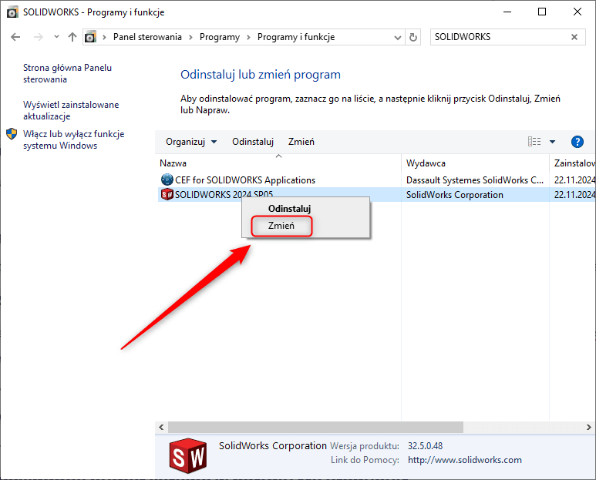The width and height of the screenshot is (596, 480).
Task: Maximize the Programy i funkcje window
Action: (542, 12)
